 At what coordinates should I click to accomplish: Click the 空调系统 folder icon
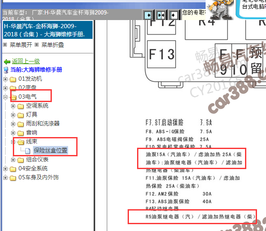(21, 106)
